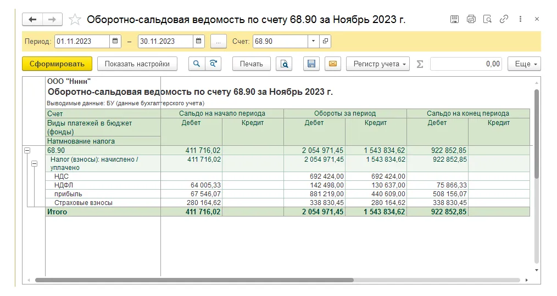Viewport: 557px width, 296px height.
Task: Open the Счет account dropdown list
Action: coord(313,41)
